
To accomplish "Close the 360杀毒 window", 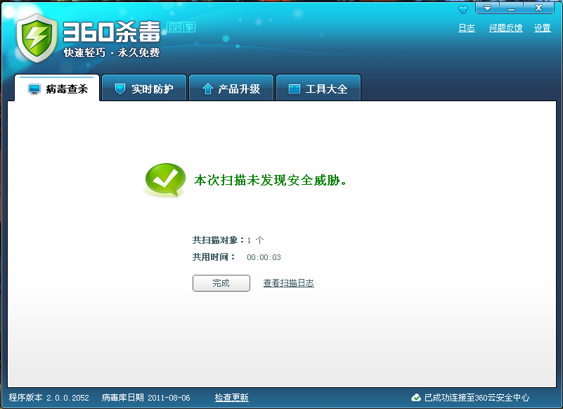I will click(538, 8).
